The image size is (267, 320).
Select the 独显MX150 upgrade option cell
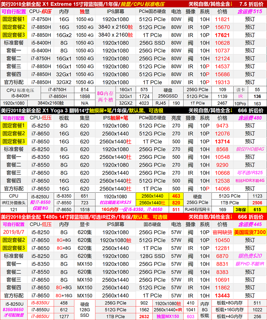coord(167,317)
